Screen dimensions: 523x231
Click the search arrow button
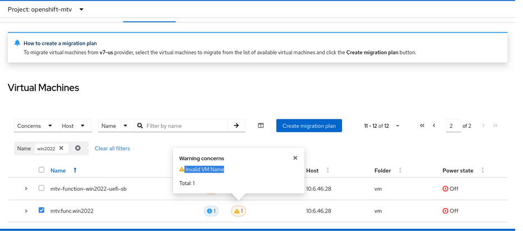(237, 126)
